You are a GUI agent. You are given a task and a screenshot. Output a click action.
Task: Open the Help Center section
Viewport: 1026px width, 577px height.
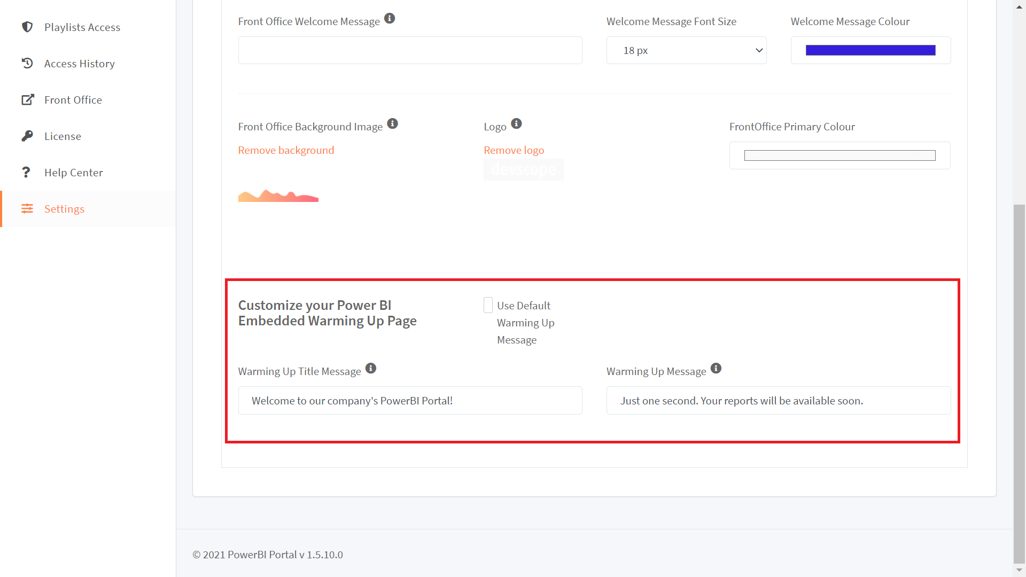tap(73, 172)
